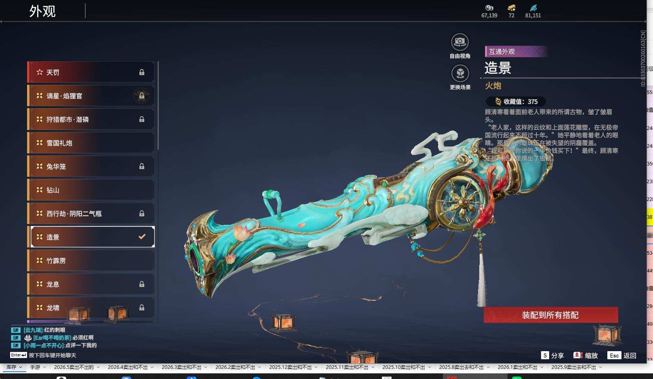Click the lock icon on 摘星·焰狸官
653x379 pixels.
point(142,96)
